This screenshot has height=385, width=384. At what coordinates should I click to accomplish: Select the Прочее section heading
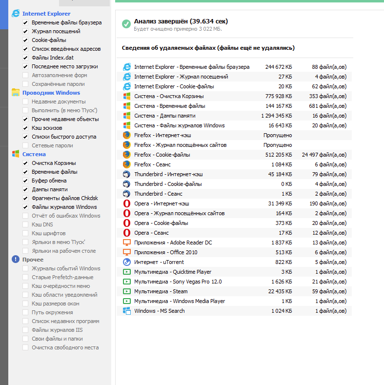click(x=33, y=259)
